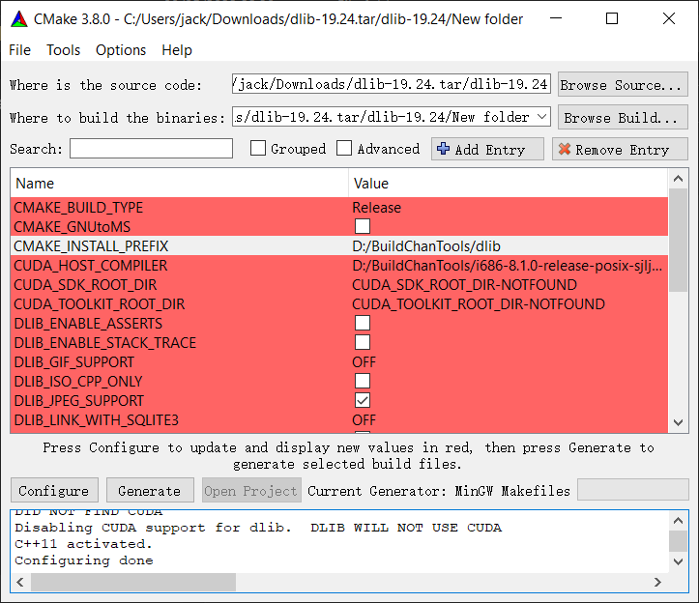
Task: Toggle the CMAKE_GNUtoMS checkbox
Action: click(363, 226)
